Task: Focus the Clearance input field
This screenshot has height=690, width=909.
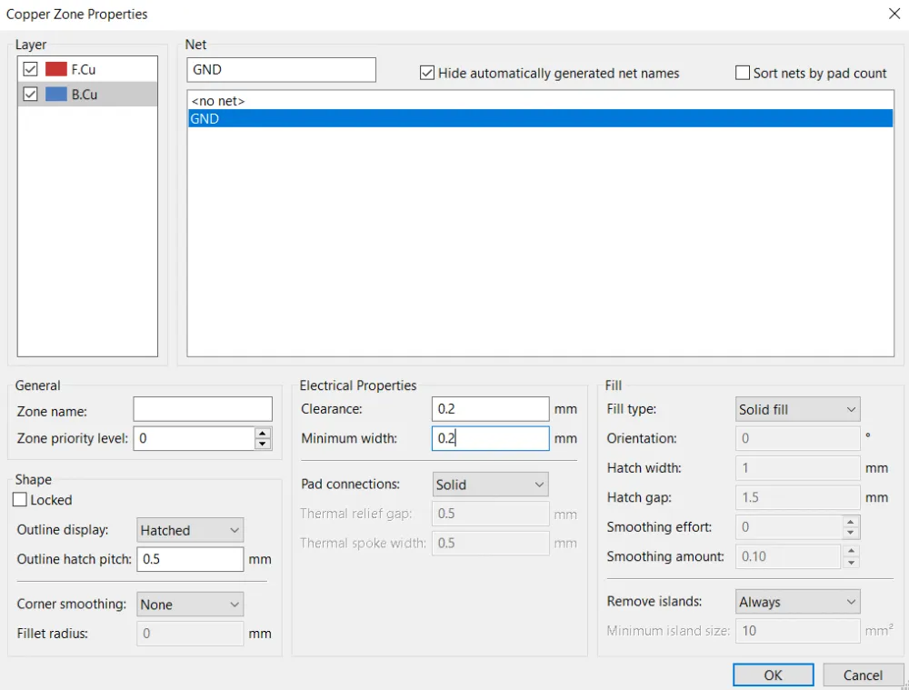Action: [x=490, y=409]
